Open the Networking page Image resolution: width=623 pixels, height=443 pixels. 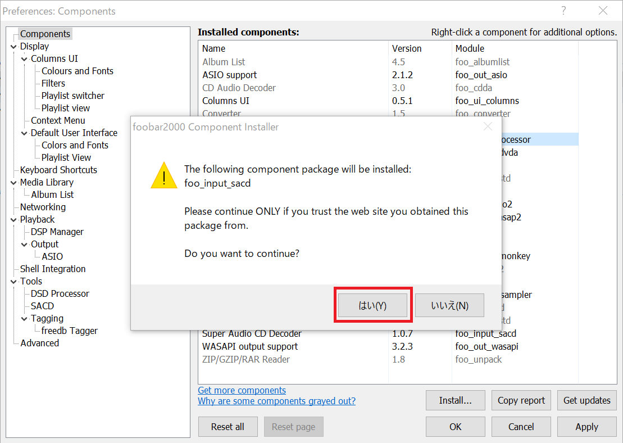pos(43,207)
